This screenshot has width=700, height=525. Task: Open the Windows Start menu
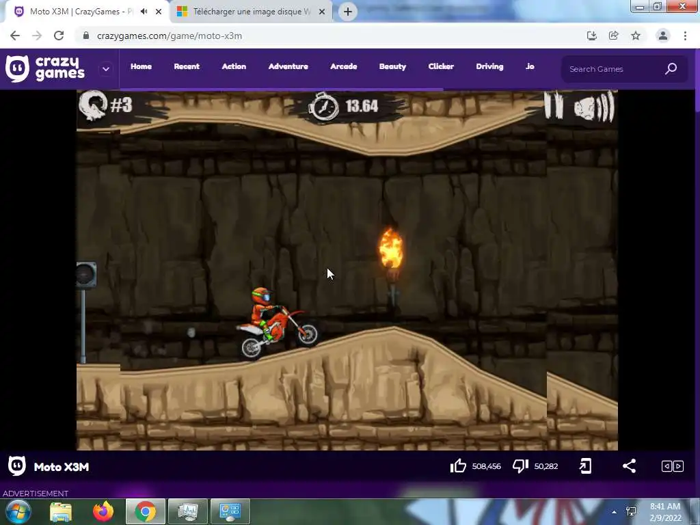[x=18, y=511]
